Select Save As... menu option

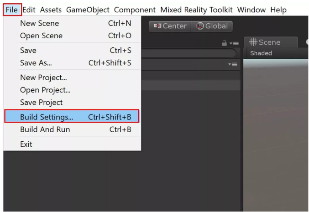click(72, 63)
